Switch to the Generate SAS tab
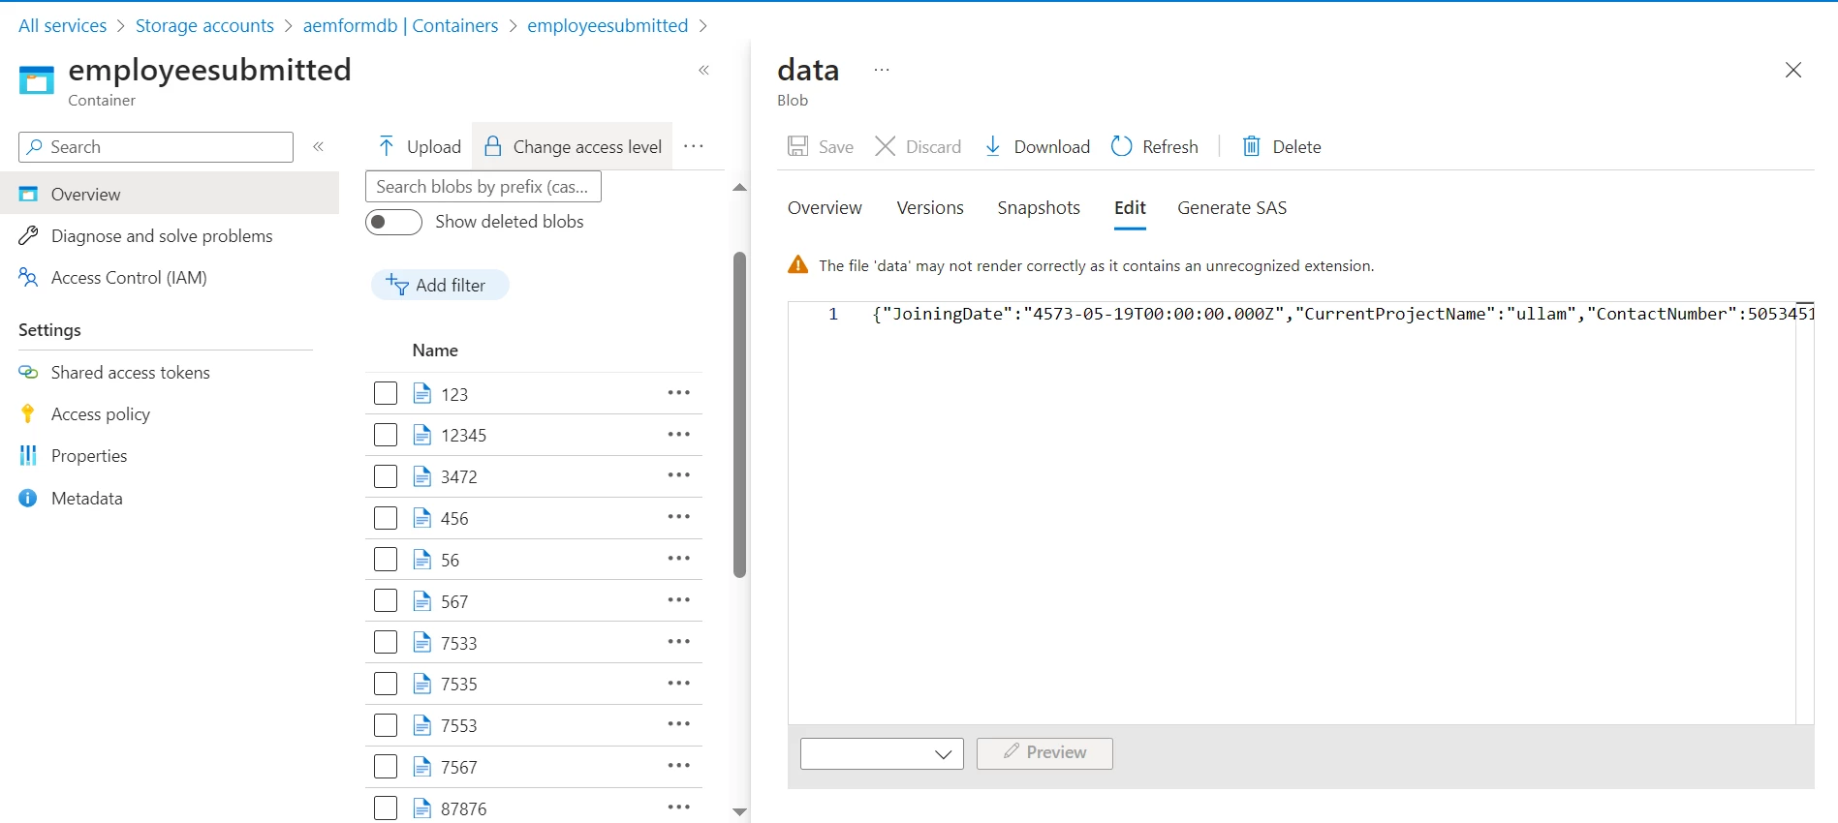Image resolution: width=1838 pixels, height=823 pixels. (x=1231, y=208)
